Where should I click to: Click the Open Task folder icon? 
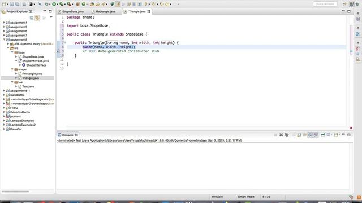pyautogui.click(x=98, y=4)
